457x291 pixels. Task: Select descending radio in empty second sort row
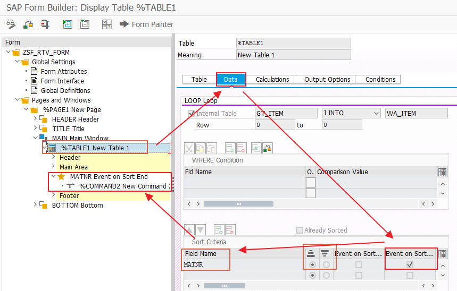tap(326, 275)
